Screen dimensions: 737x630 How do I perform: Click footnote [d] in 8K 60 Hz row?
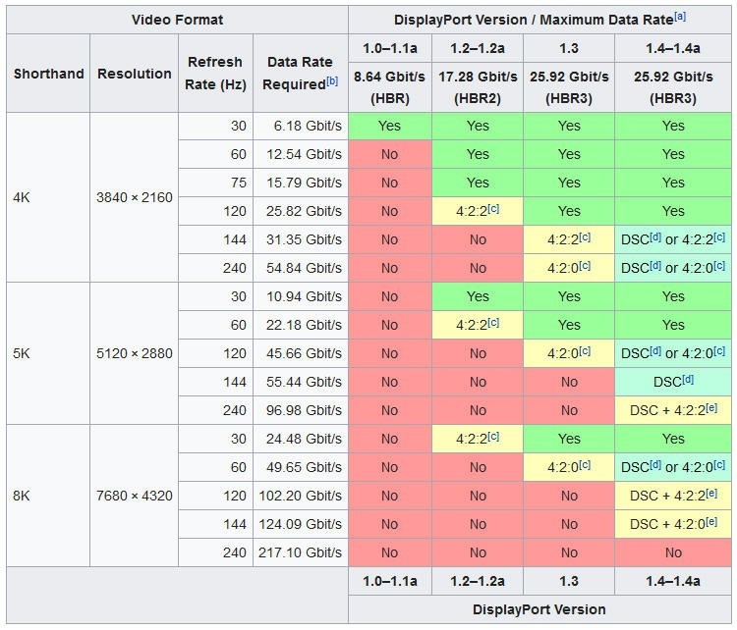click(x=655, y=465)
